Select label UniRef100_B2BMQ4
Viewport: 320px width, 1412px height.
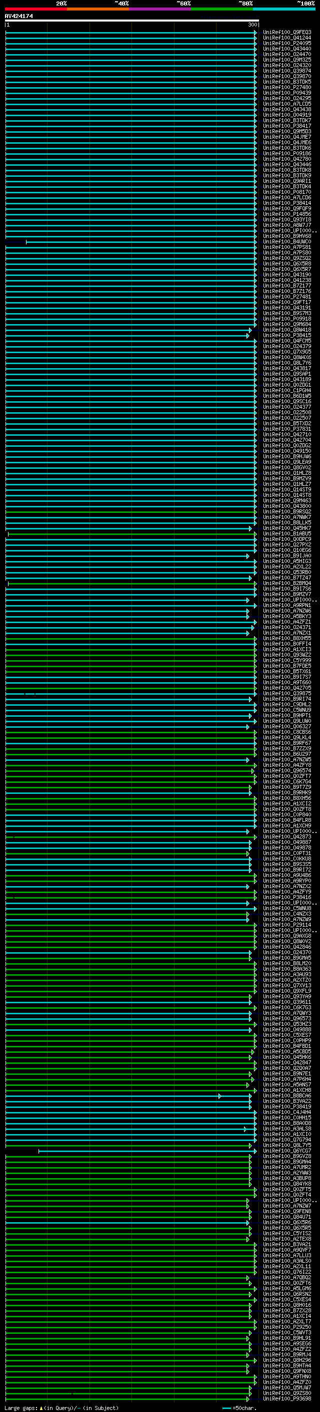point(287,583)
